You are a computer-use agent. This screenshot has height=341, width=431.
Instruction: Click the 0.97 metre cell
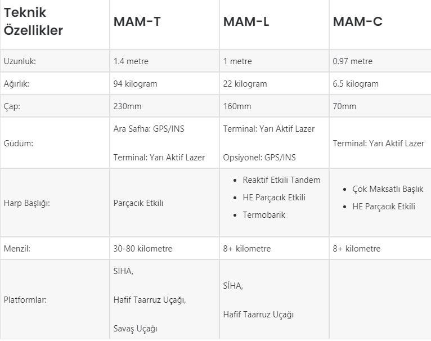pos(352,61)
